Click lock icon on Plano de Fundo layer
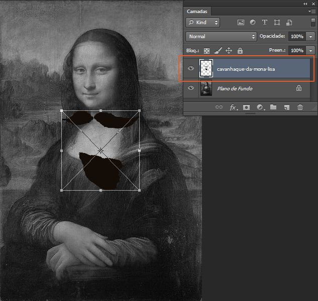This screenshot has width=318, height=301. 299,88
